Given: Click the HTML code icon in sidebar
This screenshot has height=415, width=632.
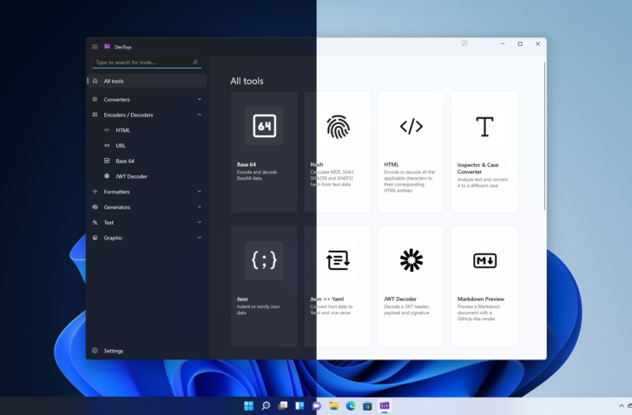Looking at the screenshot, I should coord(107,130).
